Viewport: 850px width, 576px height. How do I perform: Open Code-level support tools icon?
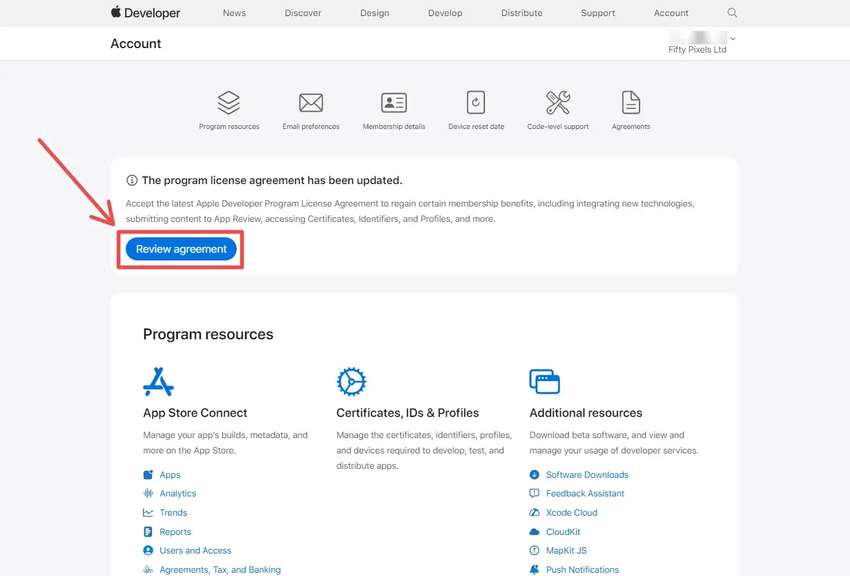558,103
